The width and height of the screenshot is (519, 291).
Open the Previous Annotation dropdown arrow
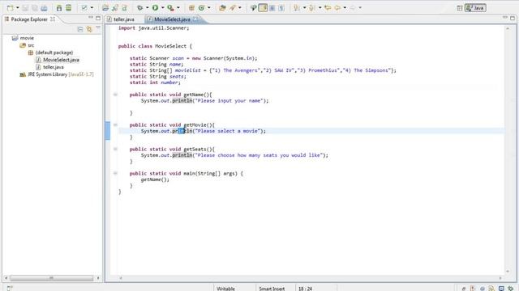coord(320,7)
